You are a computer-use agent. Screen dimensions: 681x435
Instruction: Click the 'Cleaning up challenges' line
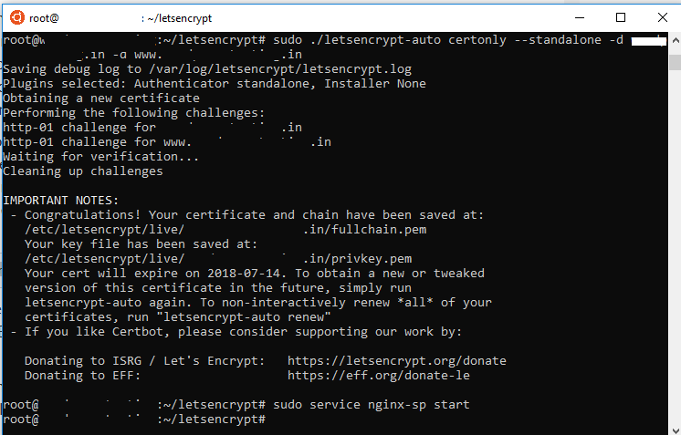pyautogui.click(x=83, y=171)
